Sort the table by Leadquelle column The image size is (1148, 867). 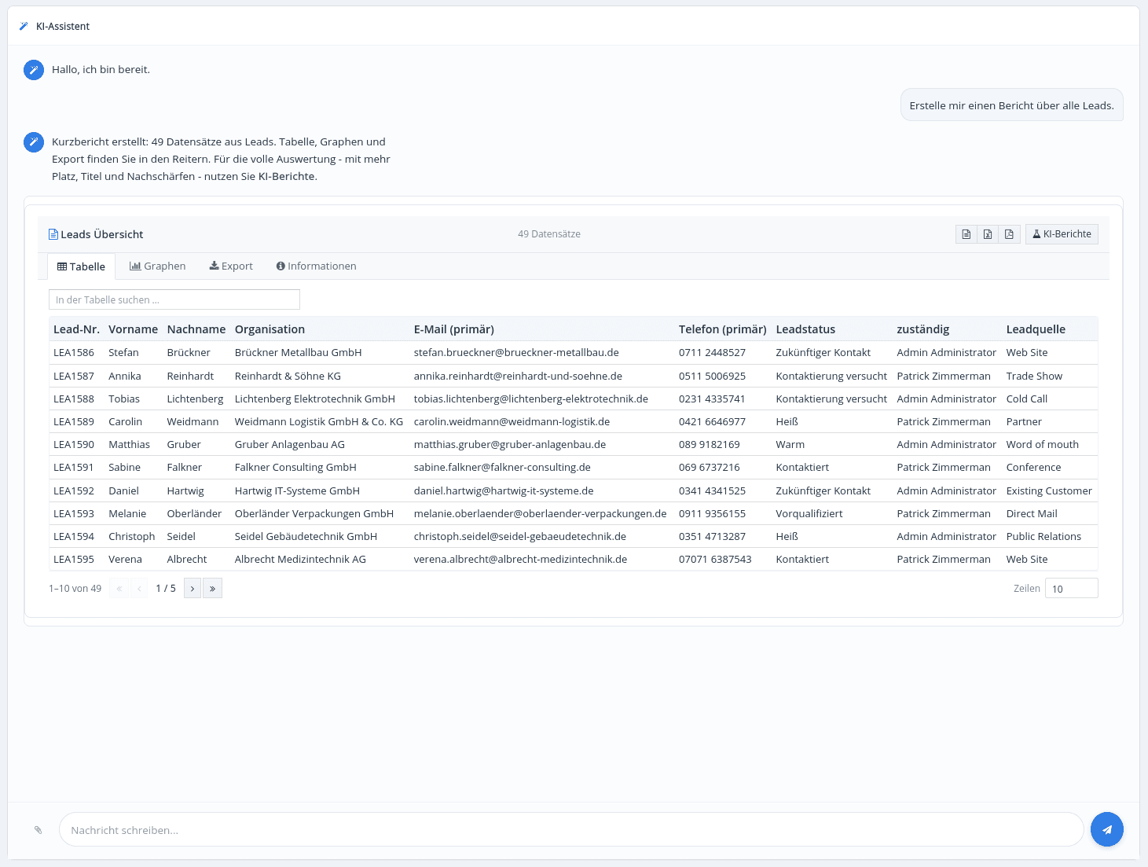1036,329
